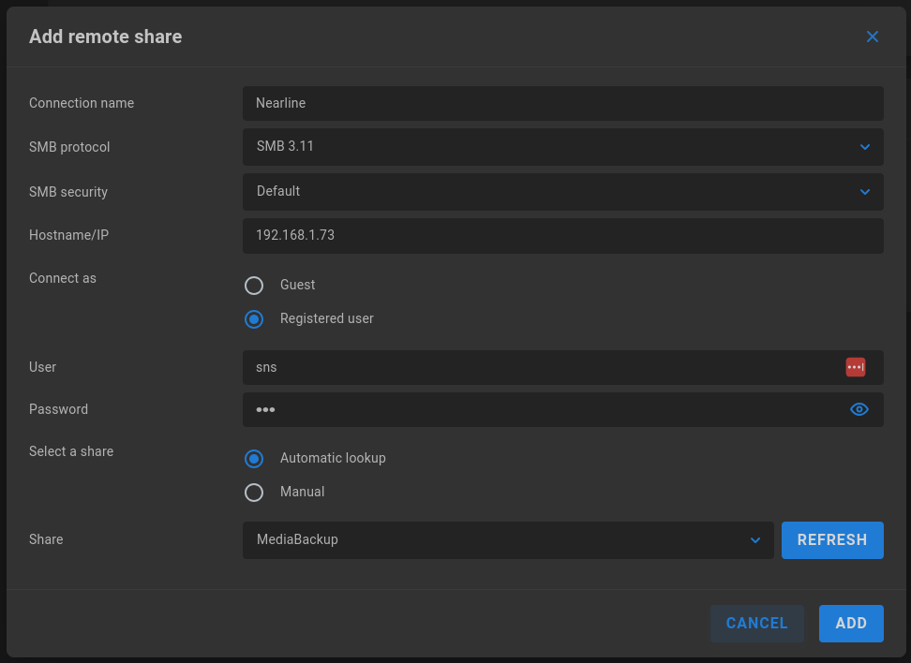Click the Manual label text
Screen dimensions: 911x663
coord(302,492)
